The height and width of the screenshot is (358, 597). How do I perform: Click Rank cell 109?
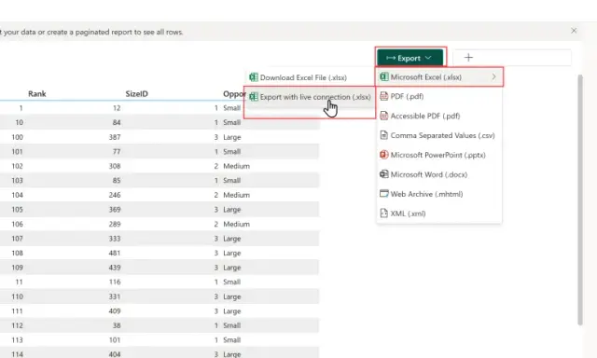tap(17, 268)
